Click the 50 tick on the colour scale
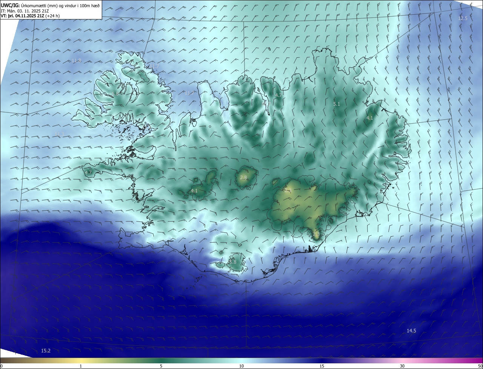 coord(480,366)
